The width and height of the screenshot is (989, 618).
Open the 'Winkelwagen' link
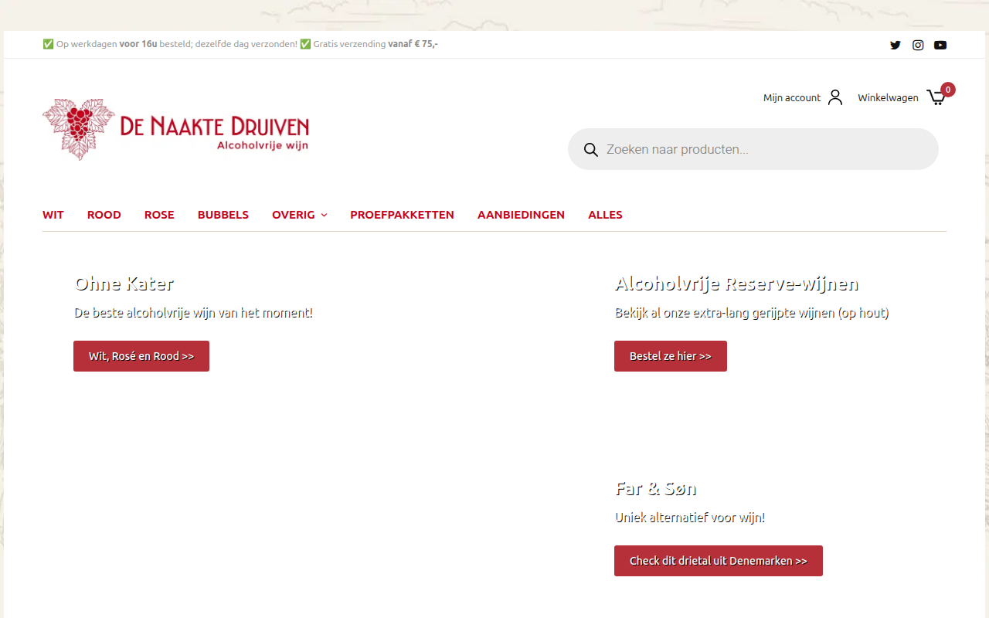888,97
